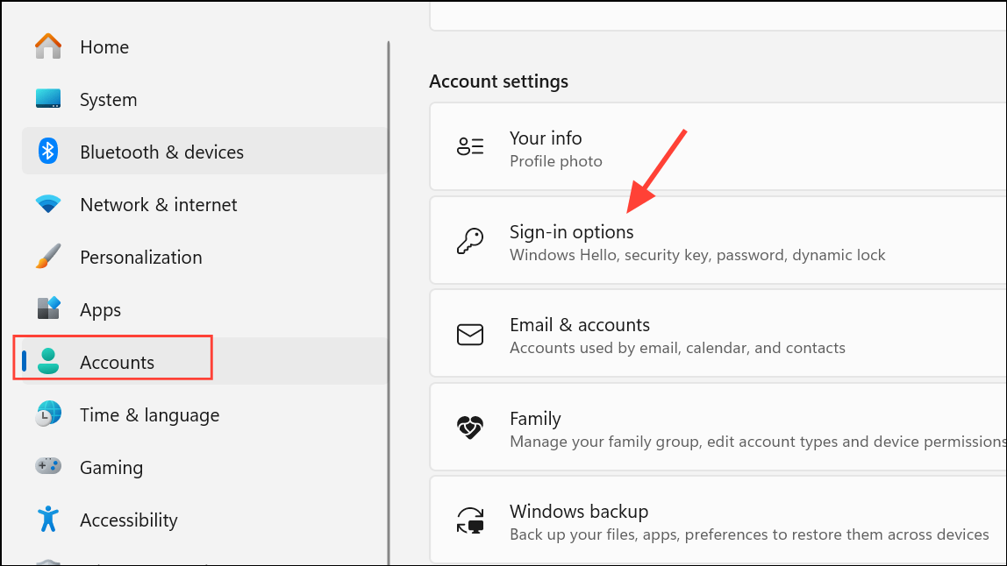Click the Accessibility figure icon
This screenshot has height=566, width=1007.
click(x=48, y=520)
